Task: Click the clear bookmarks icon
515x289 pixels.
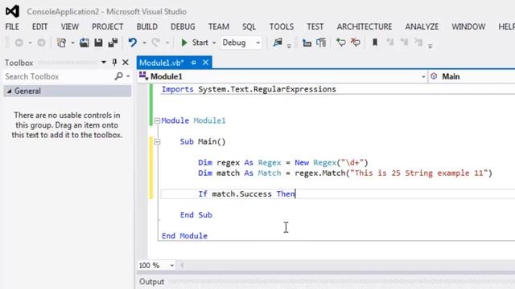Action: click(x=418, y=43)
